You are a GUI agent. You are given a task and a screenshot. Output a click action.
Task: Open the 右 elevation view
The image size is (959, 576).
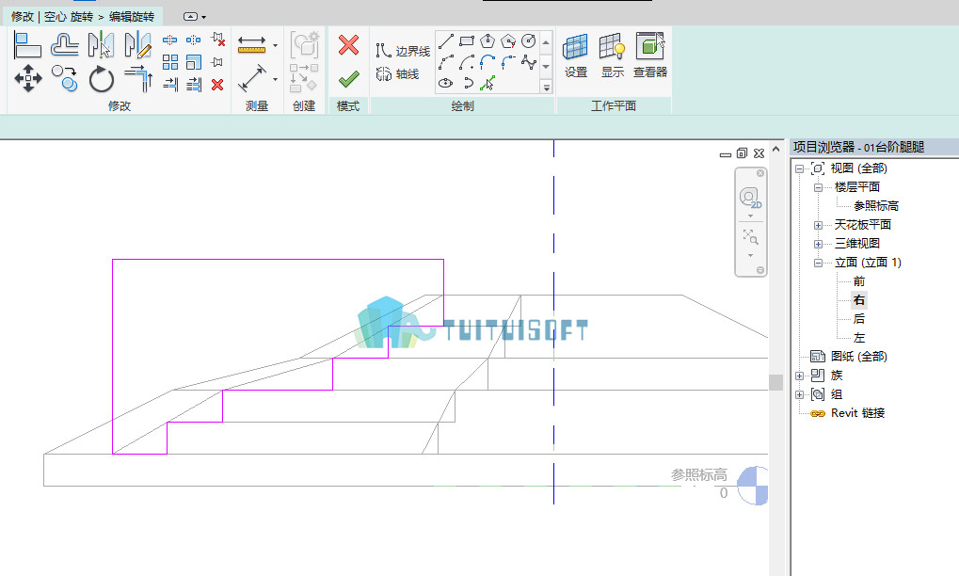coord(859,300)
